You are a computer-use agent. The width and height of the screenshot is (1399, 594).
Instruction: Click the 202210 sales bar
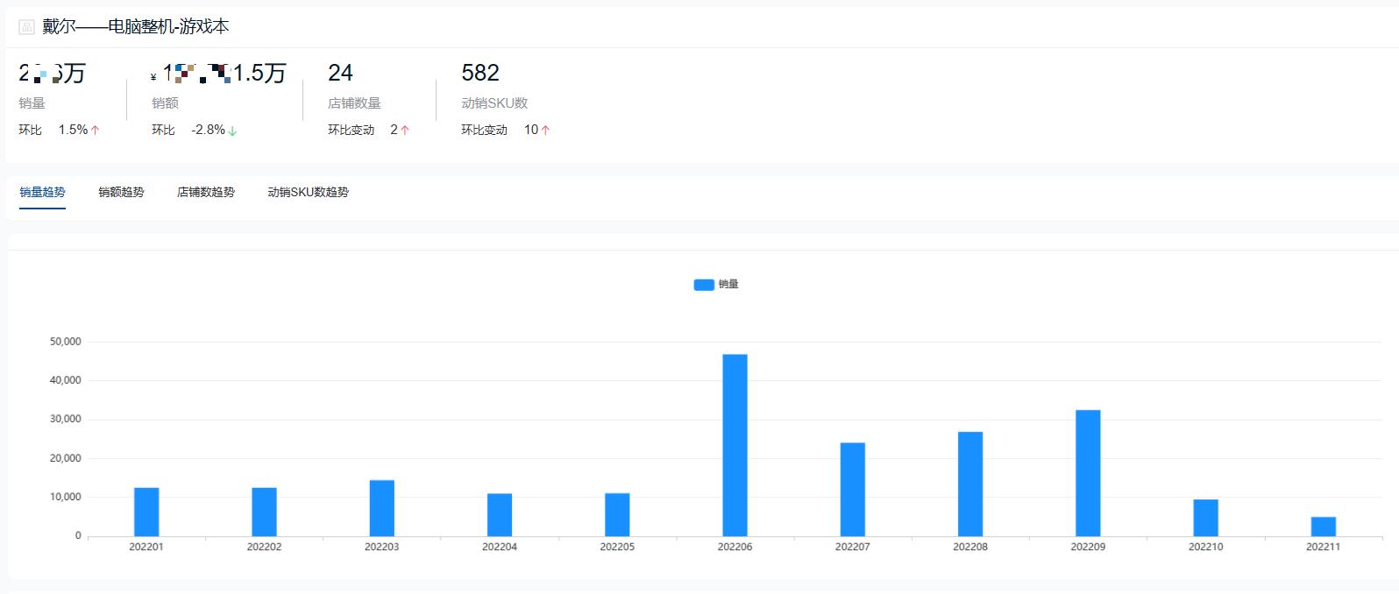(x=1205, y=518)
